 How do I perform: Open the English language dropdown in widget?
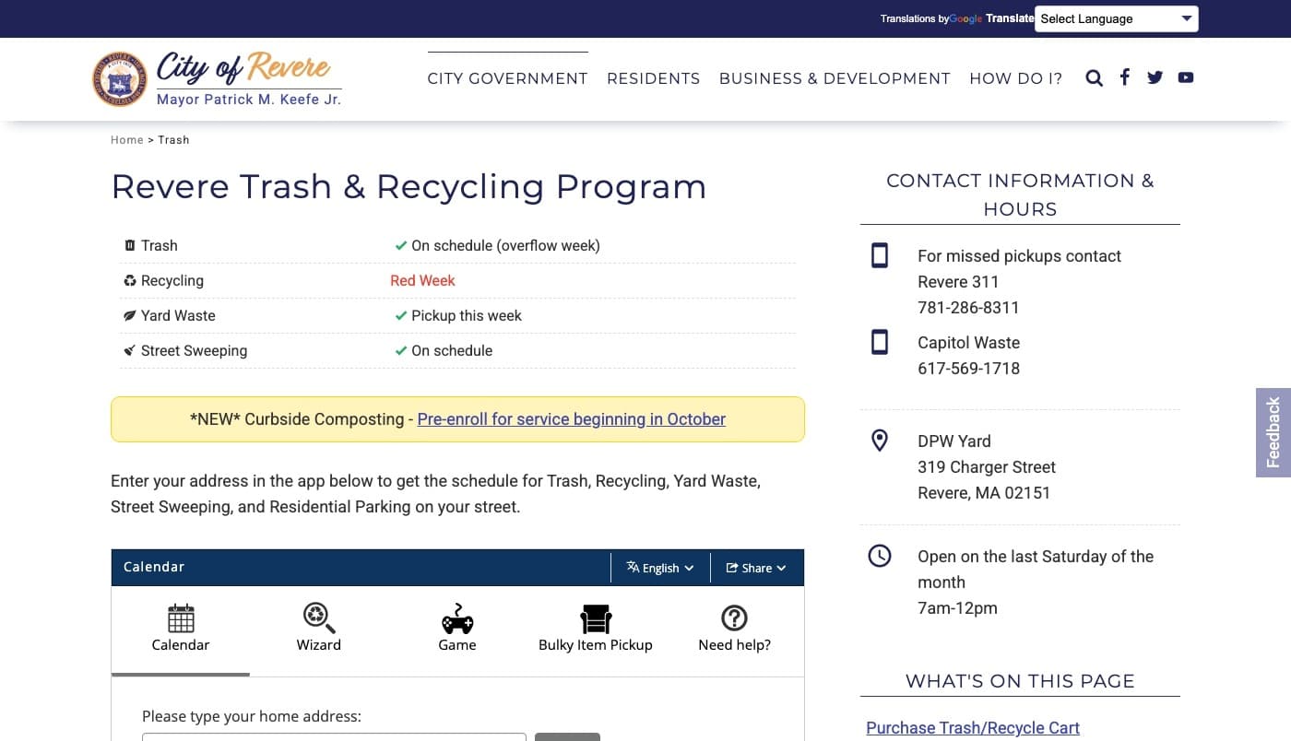(x=660, y=568)
